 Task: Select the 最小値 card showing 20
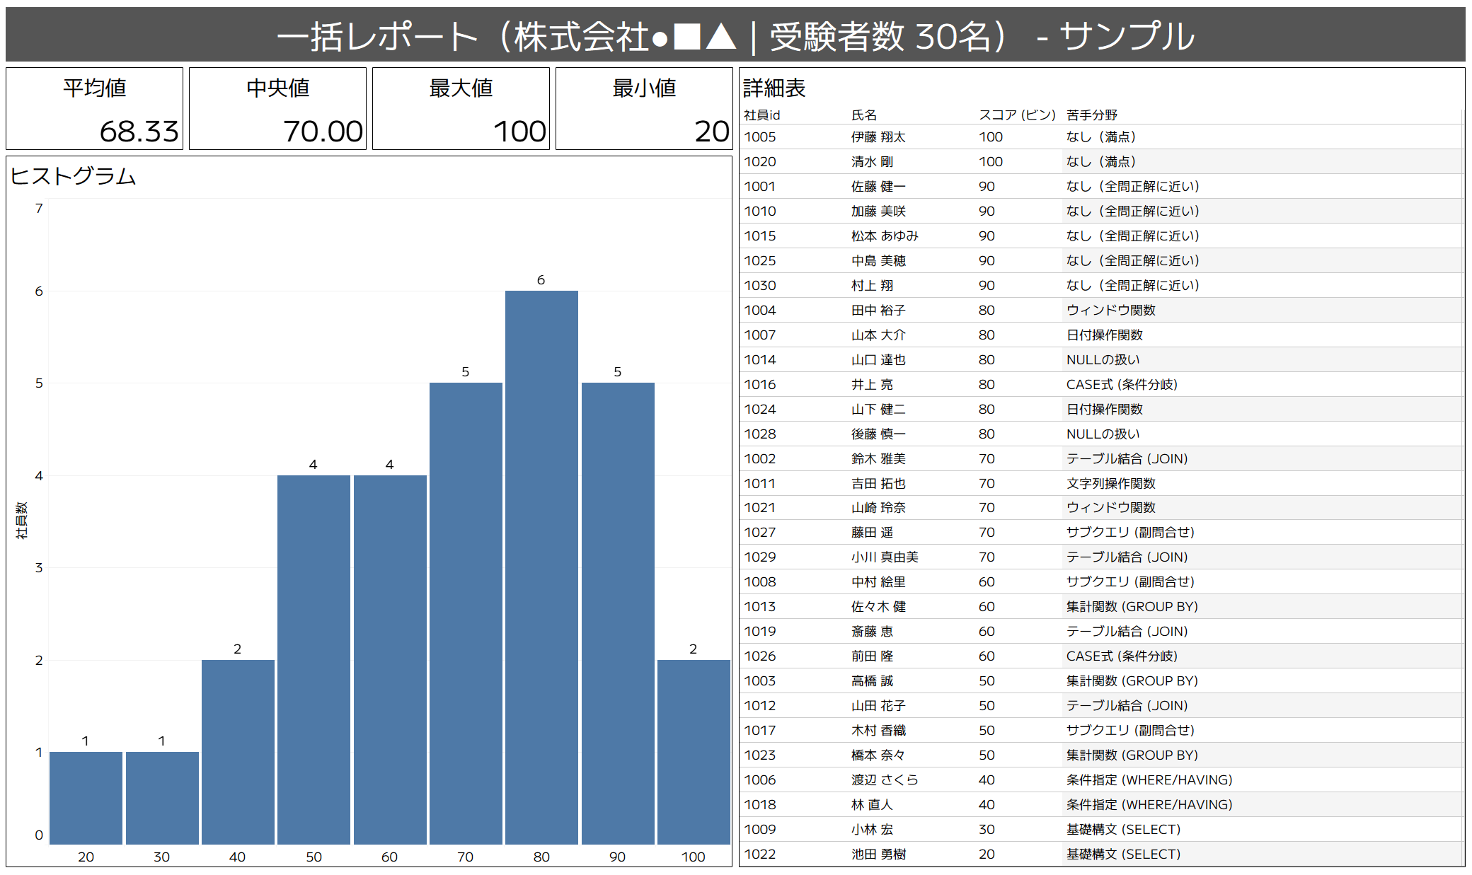pyautogui.click(x=644, y=109)
